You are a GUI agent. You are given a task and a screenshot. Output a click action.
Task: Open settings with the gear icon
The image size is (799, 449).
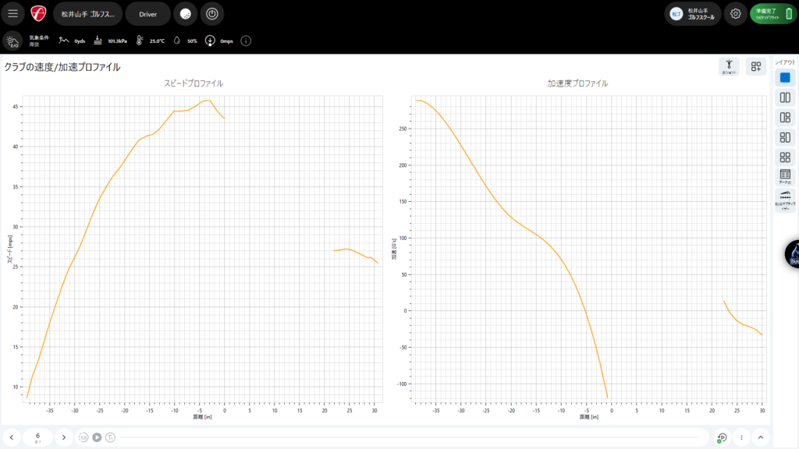(x=735, y=14)
